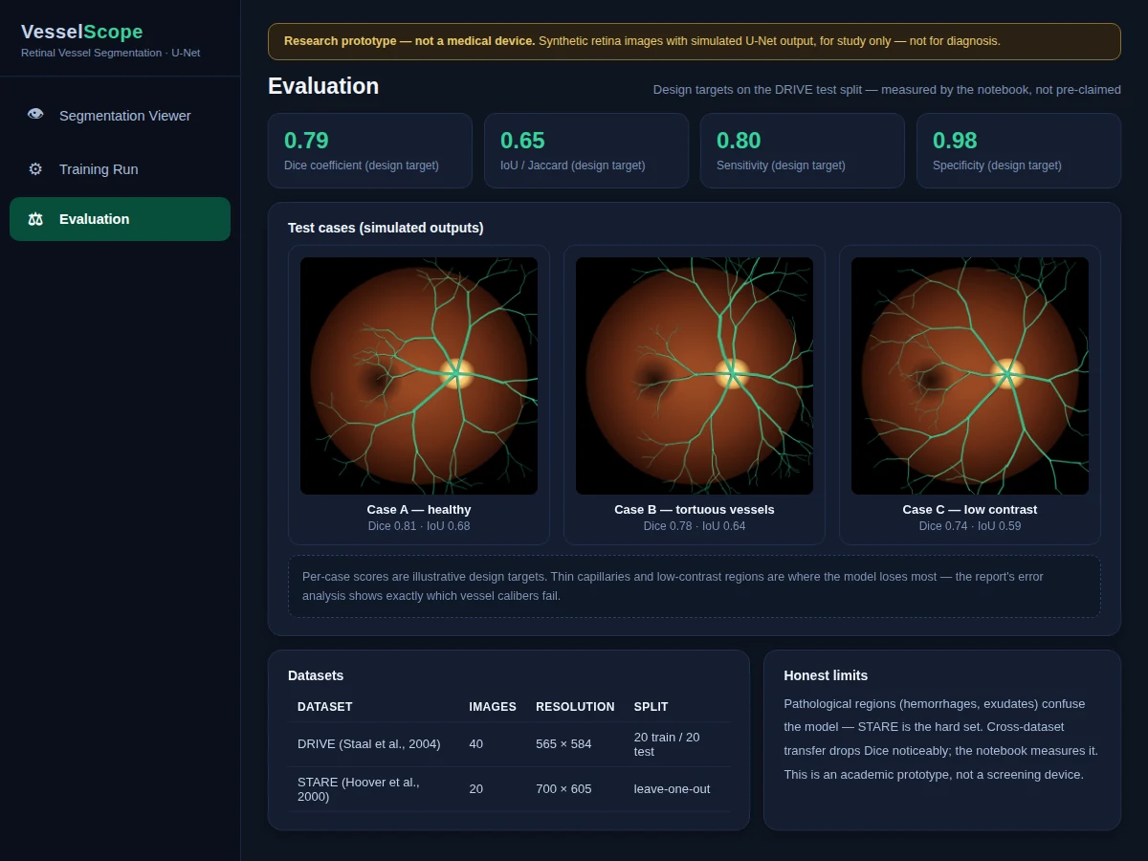The image size is (1148, 861).
Task: Select the 0.80 Sensitivity metric card
Action: coord(803,150)
